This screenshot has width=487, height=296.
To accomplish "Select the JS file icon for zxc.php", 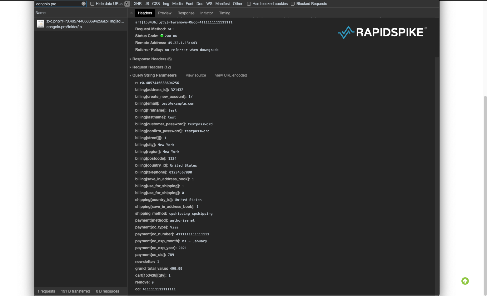I will [41, 24].
